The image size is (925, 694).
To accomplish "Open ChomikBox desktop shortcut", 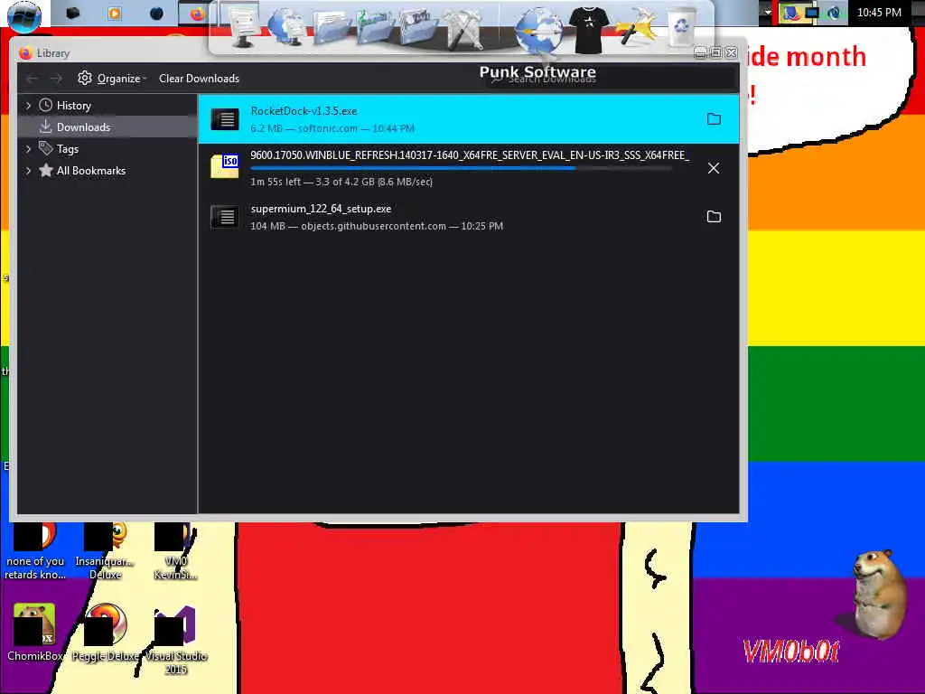I will (35, 632).
